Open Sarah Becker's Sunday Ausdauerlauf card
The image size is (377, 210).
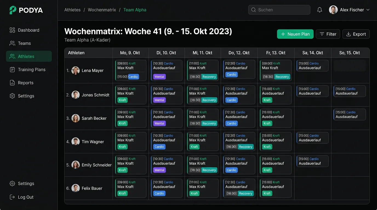point(350,115)
